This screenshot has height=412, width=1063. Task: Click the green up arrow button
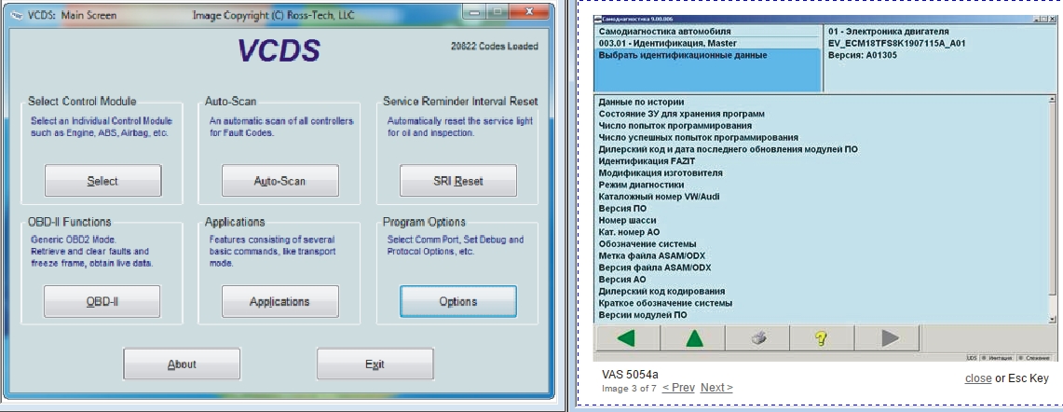click(694, 338)
